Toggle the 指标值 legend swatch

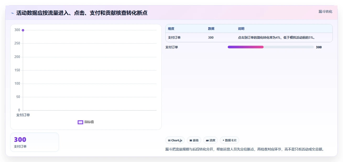click(80, 122)
